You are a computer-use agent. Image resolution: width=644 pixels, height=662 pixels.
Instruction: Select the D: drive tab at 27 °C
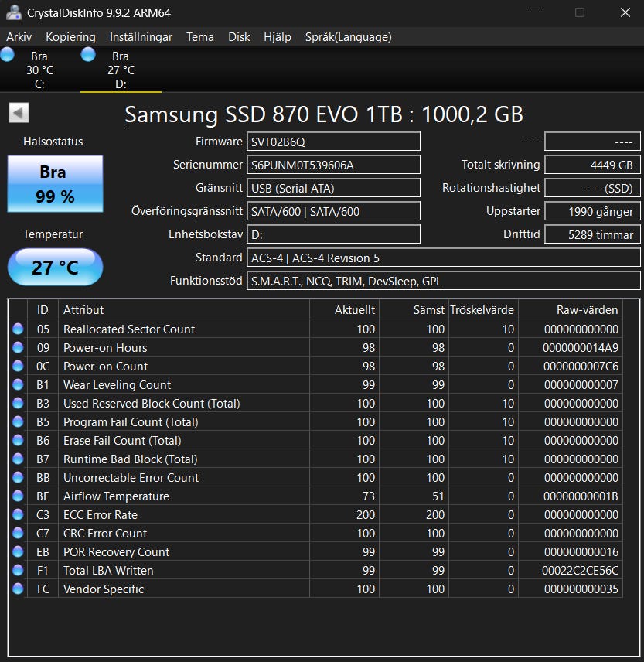pyautogui.click(x=121, y=70)
